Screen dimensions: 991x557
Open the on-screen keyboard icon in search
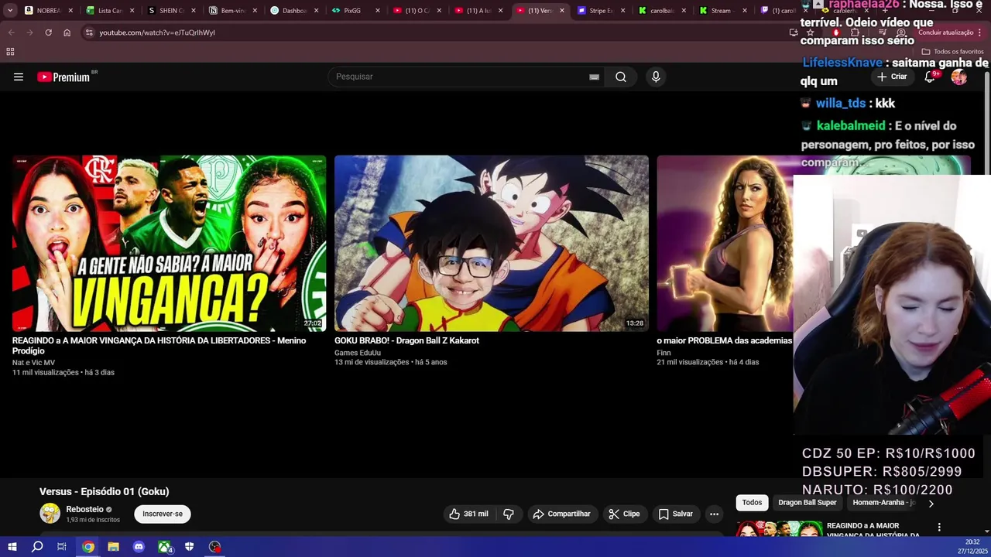(x=594, y=77)
